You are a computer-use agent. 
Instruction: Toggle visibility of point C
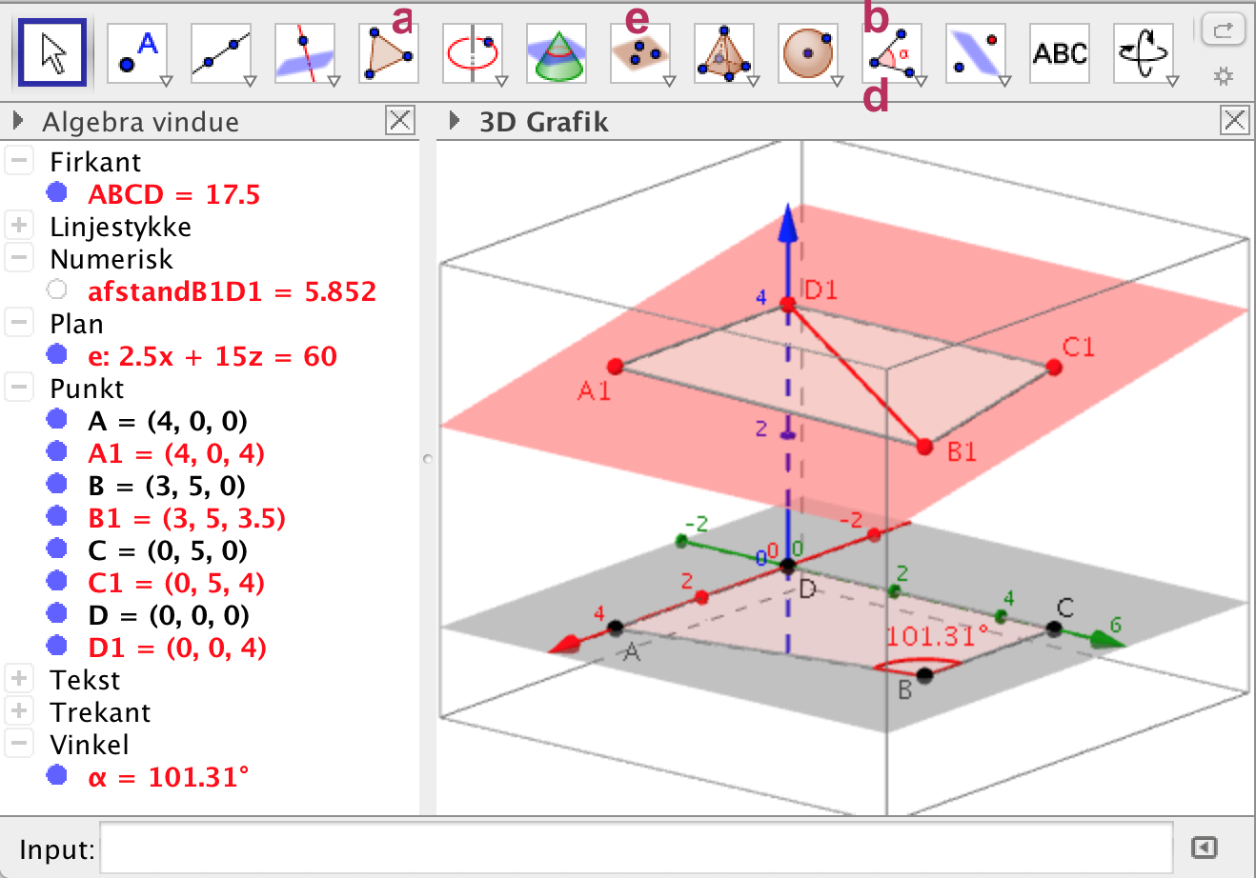point(57,549)
